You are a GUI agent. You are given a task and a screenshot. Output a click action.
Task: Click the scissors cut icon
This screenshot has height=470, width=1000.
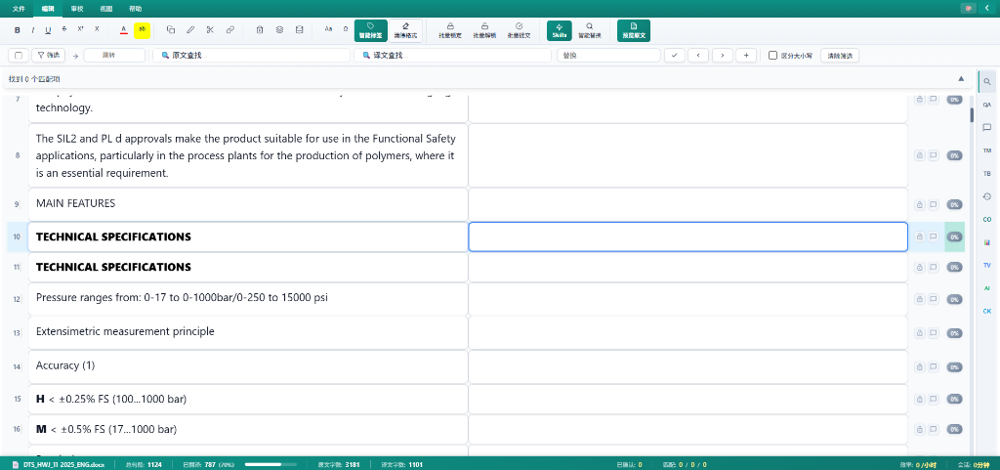(210, 29)
